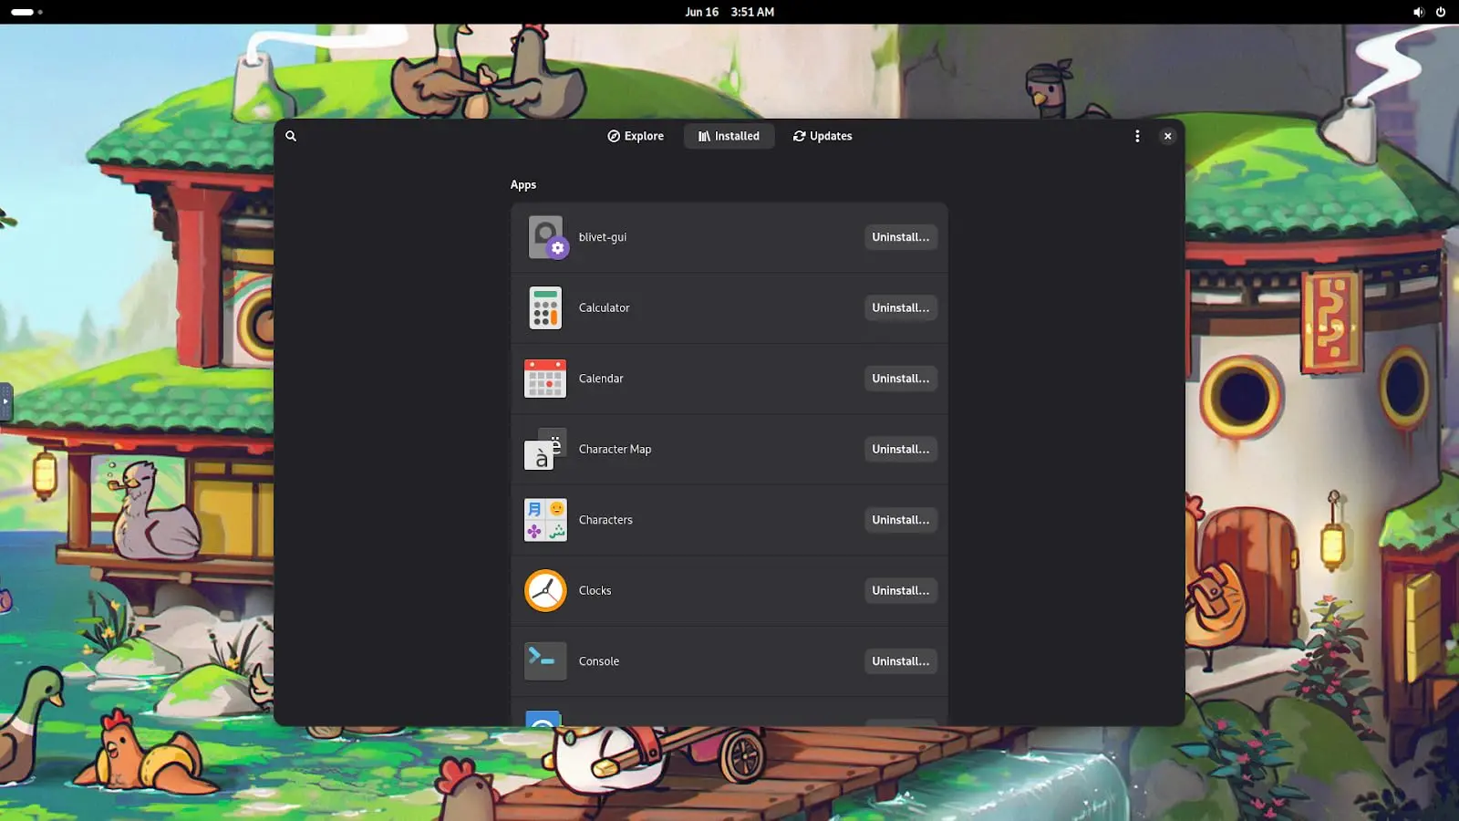Screen dimensions: 1459x821
Task: Select the Character Map name text
Action: pos(616,449)
